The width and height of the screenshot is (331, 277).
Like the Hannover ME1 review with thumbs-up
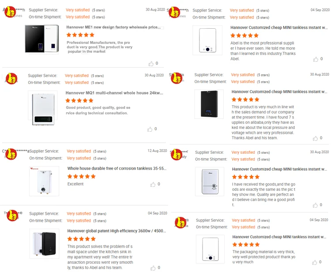coord(151,64)
